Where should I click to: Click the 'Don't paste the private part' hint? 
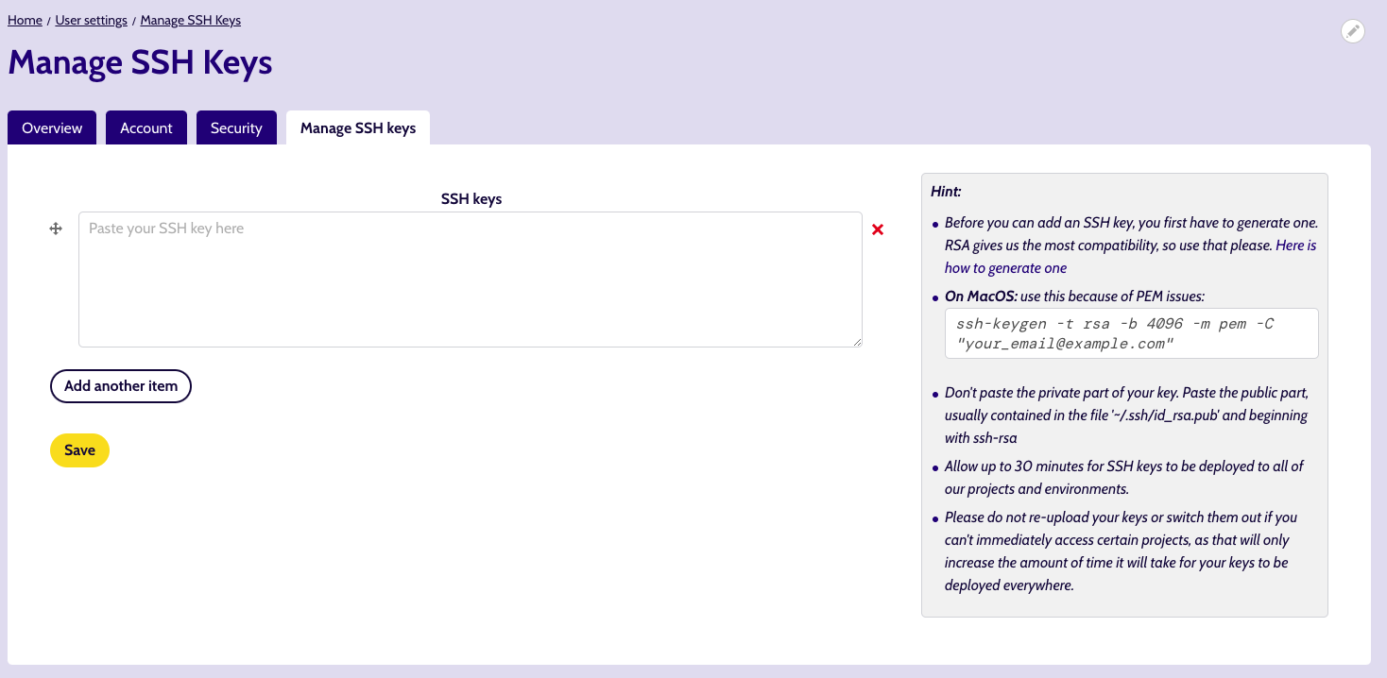(x=1126, y=415)
